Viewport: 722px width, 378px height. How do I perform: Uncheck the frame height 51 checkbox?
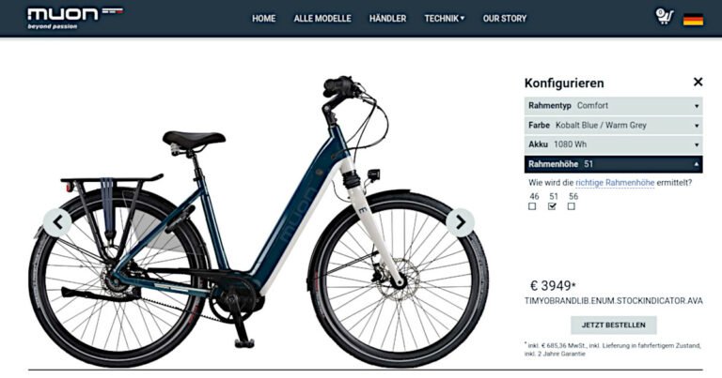click(x=552, y=206)
